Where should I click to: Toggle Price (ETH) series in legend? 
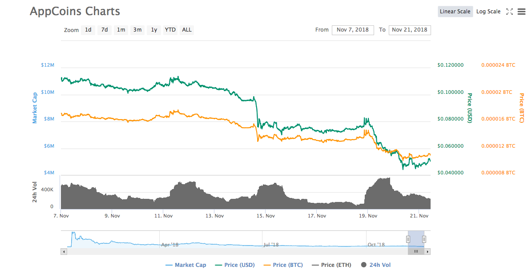[331, 265]
